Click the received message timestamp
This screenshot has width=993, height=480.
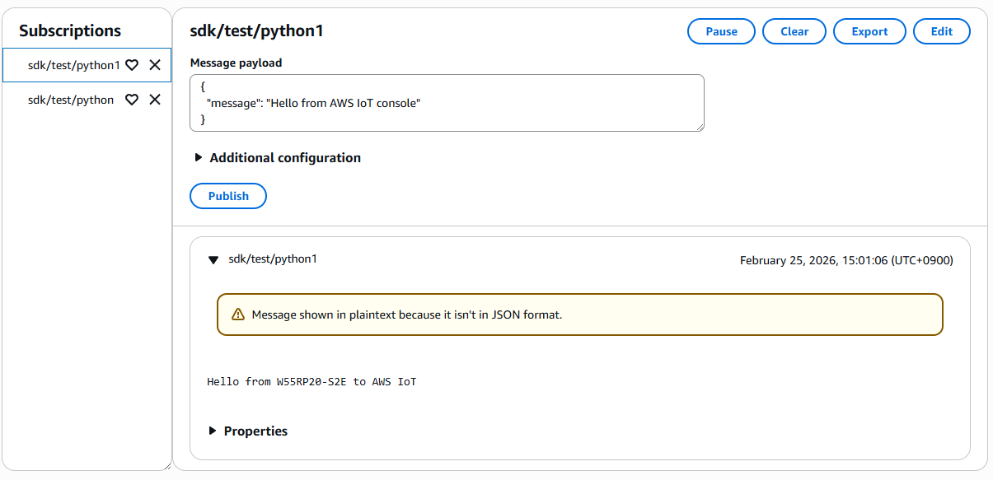[845, 260]
